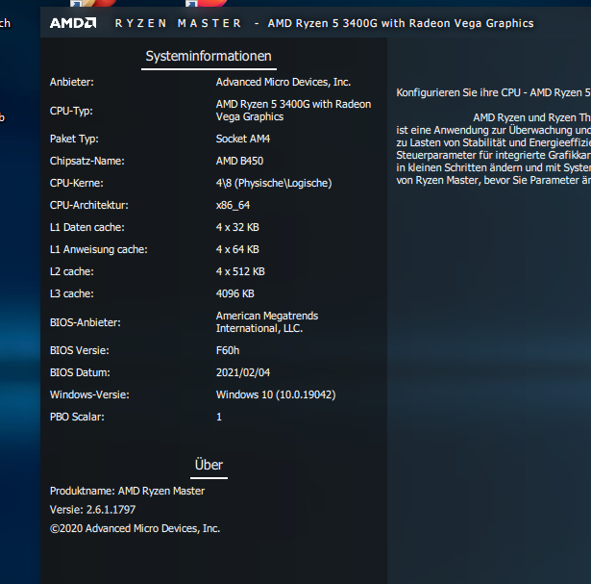Click the 'BIOS Versie:' label
591x584 pixels.
80,350
